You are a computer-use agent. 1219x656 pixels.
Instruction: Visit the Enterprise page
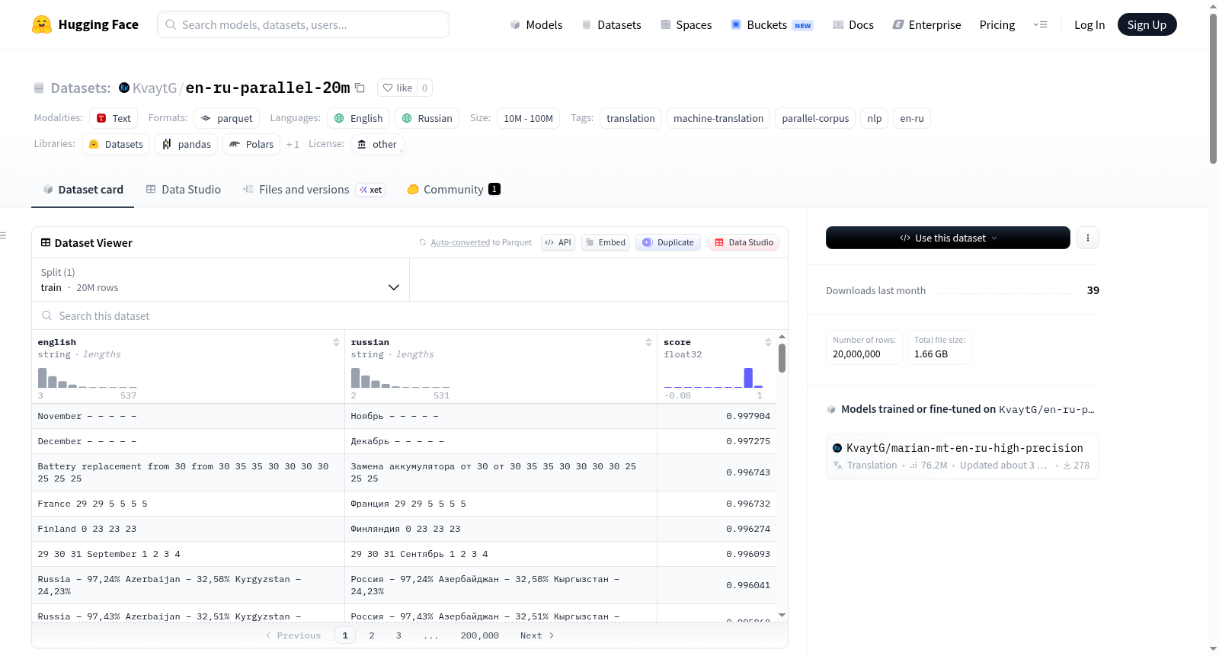[926, 24]
